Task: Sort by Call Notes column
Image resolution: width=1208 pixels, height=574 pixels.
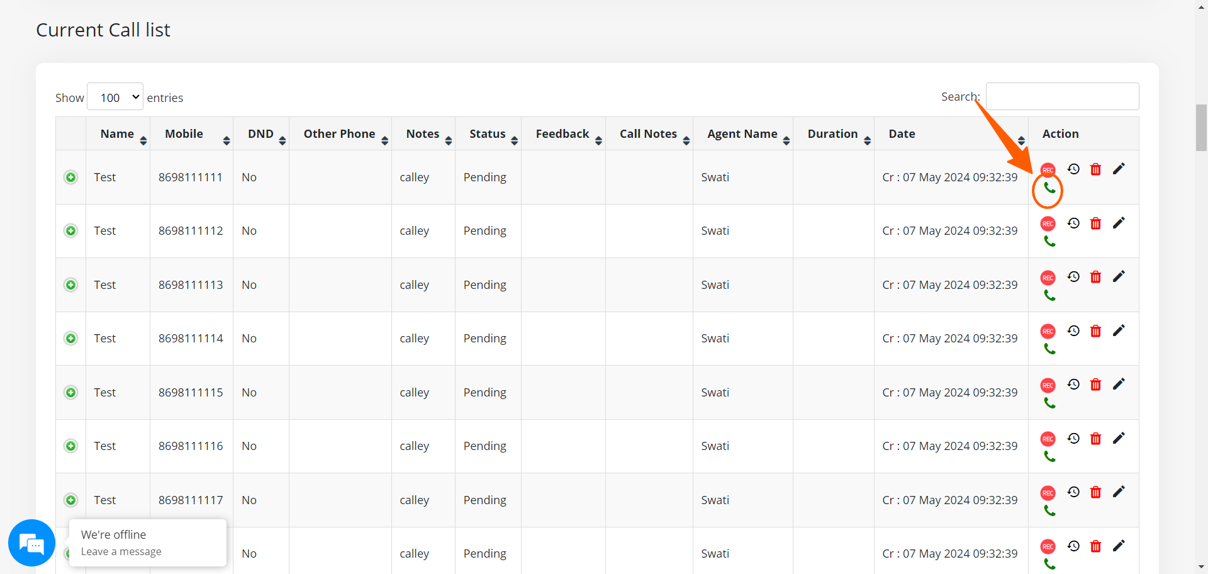Action: 649,133
